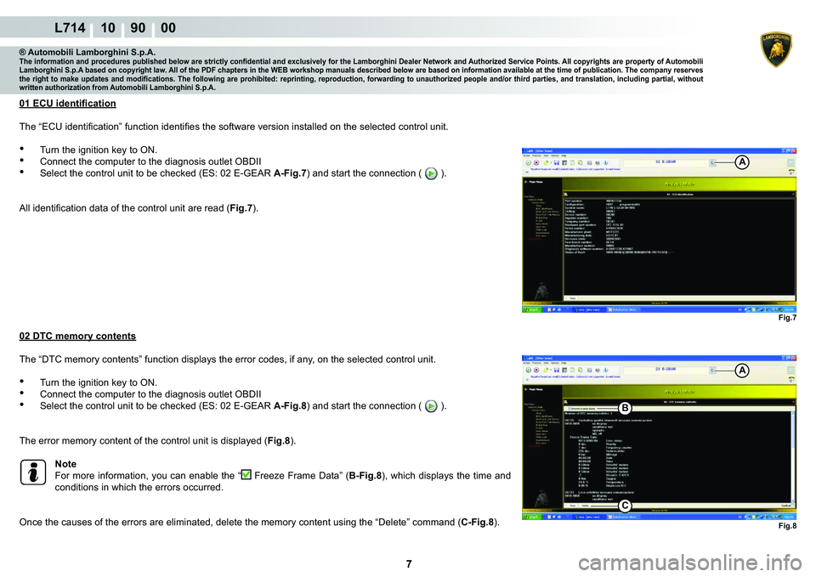Go back to Main Menu in Fig.8
The image size is (816, 577).
(534, 389)
